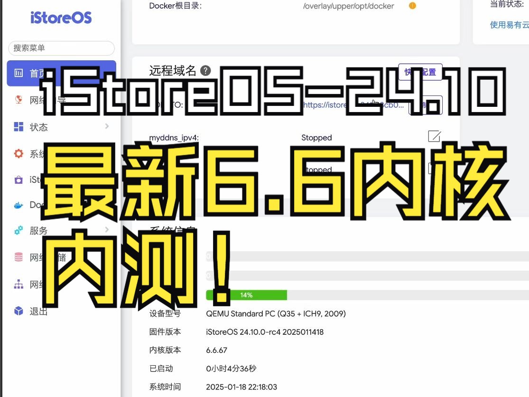Click the 14% green progress bar
This screenshot has height=397, width=529.
(x=247, y=295)
